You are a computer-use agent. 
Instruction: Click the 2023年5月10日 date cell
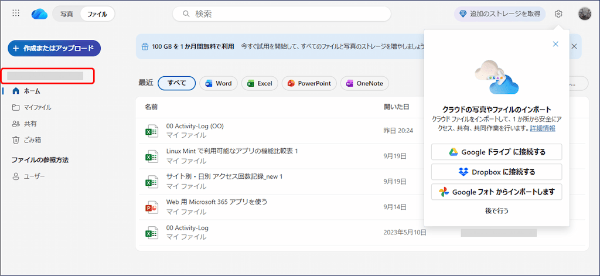pos(405,233)
